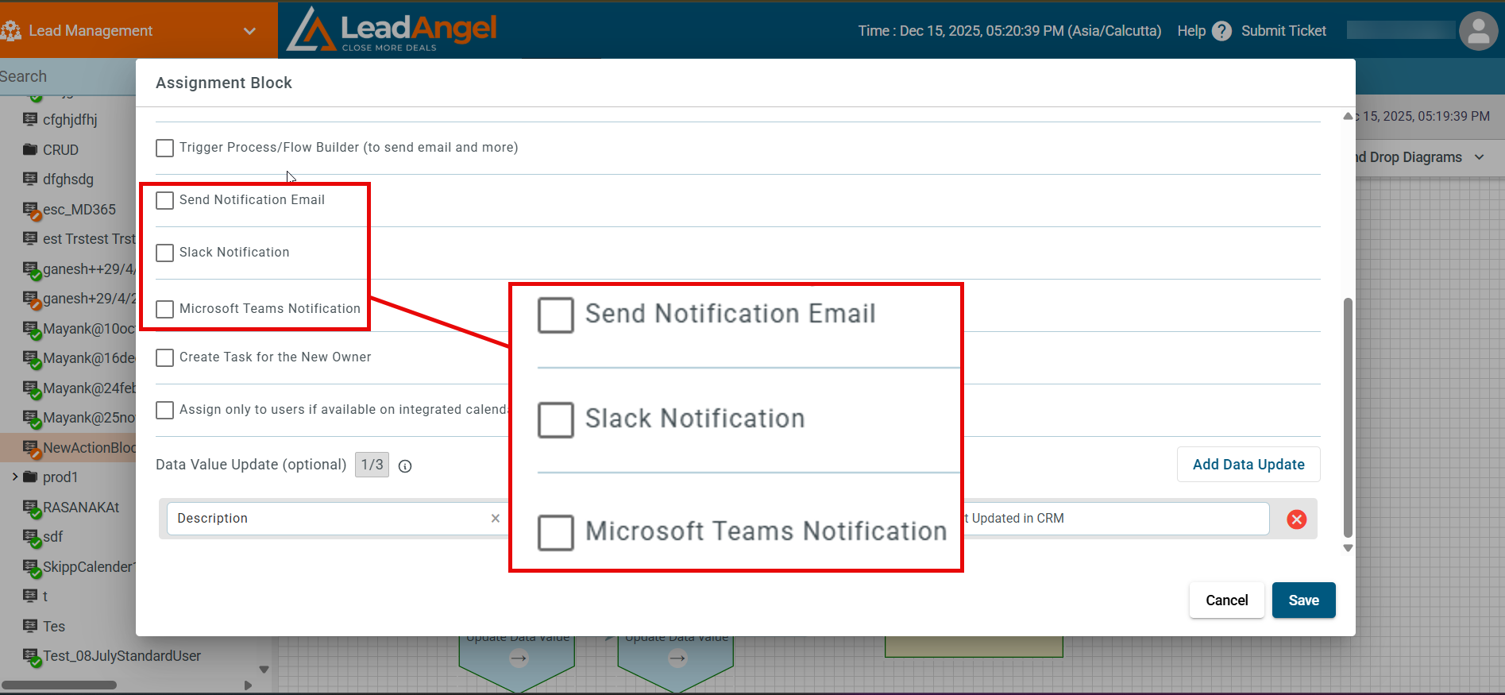Viewport: 1505px width, 695px height.
Task: Check Send Notification Email option
Action: 164,200
